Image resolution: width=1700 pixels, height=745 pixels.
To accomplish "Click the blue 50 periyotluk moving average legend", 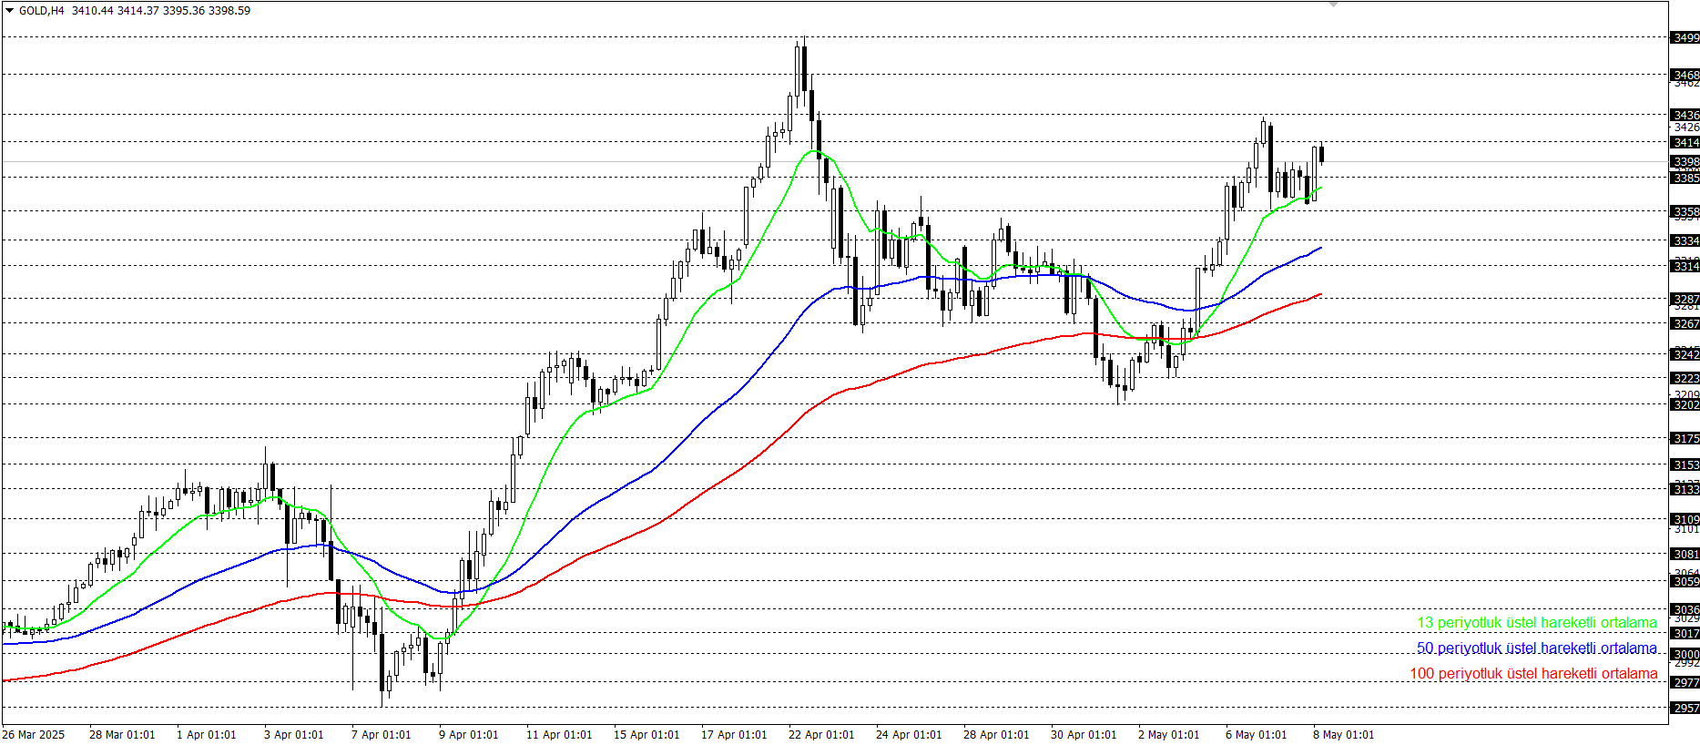I will tap(1537, 648).
